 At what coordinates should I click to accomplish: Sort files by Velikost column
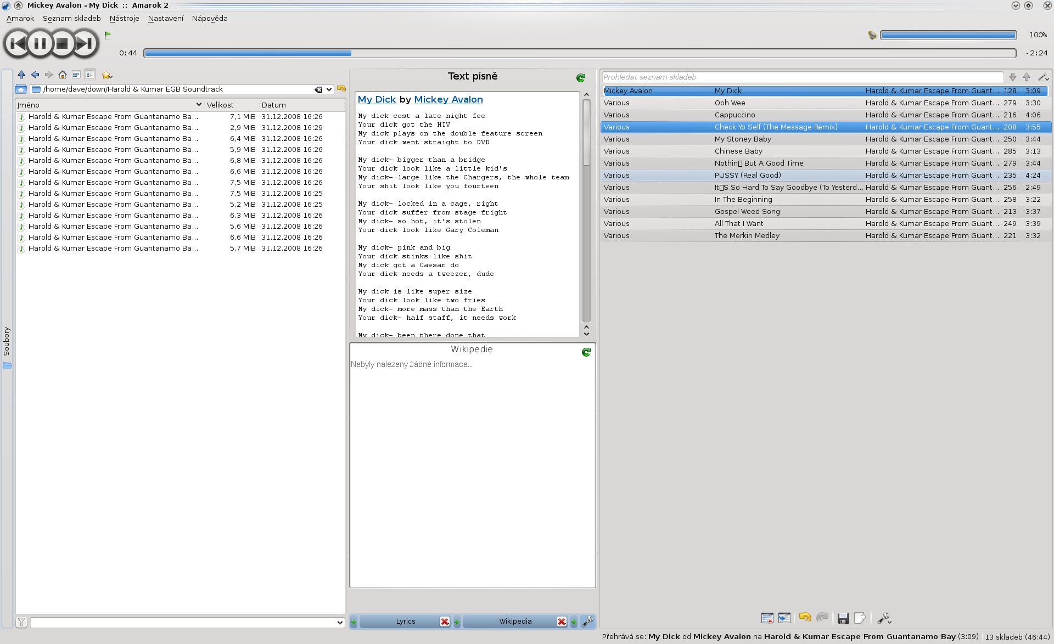231,105
